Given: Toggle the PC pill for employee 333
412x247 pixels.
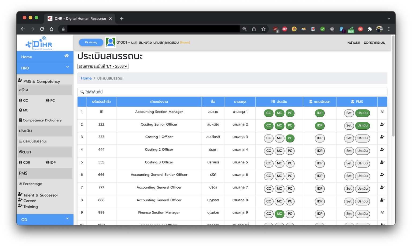Looking at the screenshot, I should pos(290,138).
